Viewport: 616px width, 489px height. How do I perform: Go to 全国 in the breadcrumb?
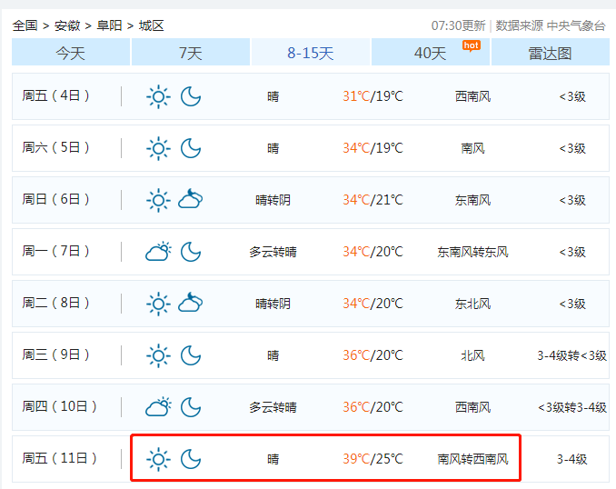(x=25, y=25)
